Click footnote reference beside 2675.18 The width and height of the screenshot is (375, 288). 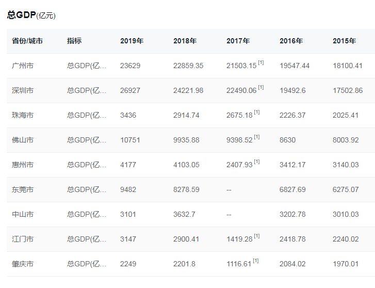(x=257, y=113)
